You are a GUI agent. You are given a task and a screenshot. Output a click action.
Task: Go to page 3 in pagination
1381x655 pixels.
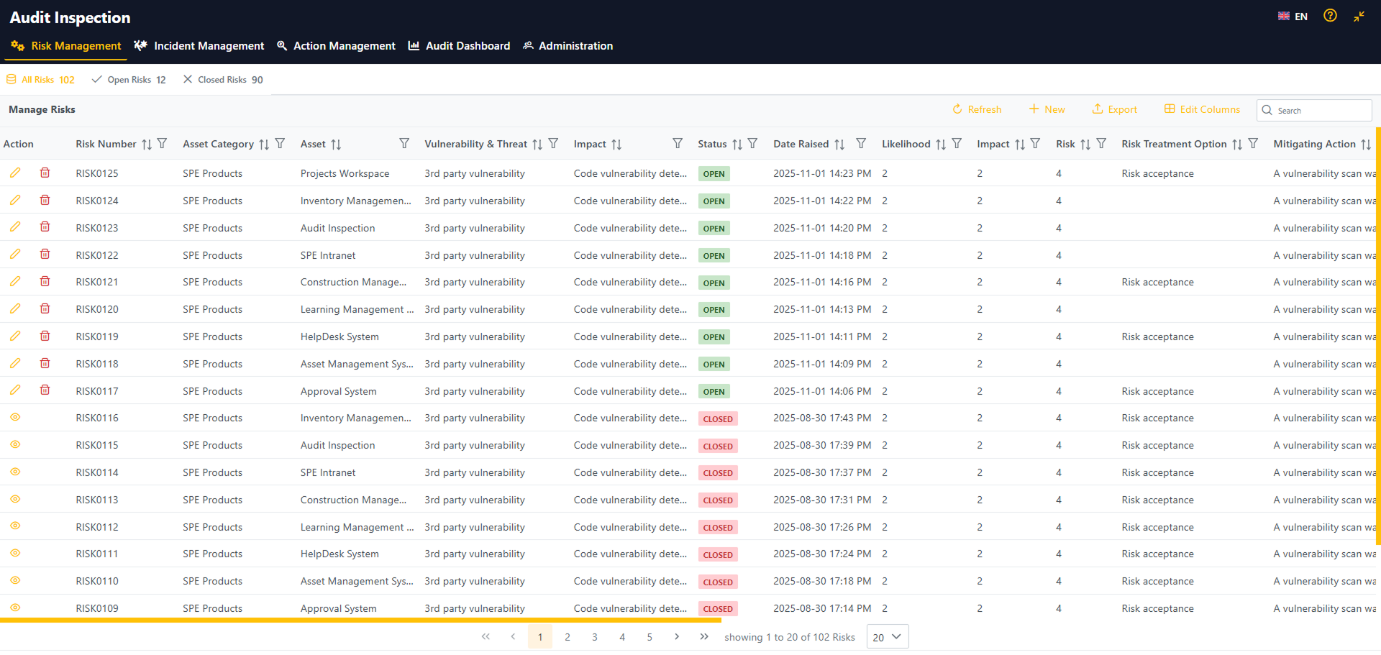(595, 637)
